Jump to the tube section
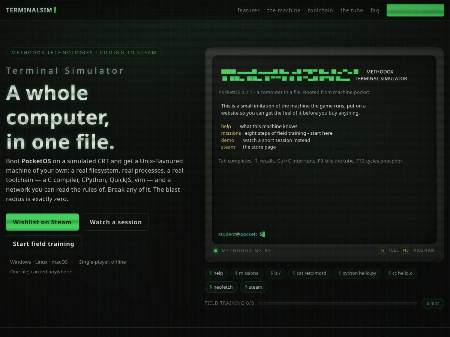Viewport: 450px width, 337px height. point(352,10)
